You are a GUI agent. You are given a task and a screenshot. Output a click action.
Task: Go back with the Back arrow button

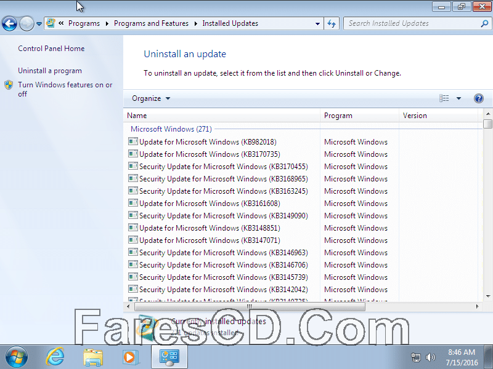pyautogui.click(x=9, y=23)
